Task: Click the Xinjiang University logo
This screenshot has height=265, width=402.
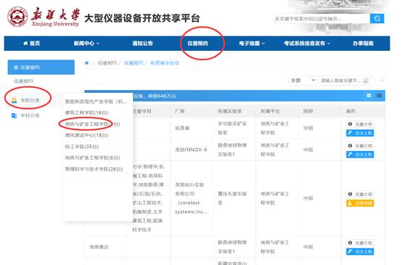Action: click(x=43, y=17)
